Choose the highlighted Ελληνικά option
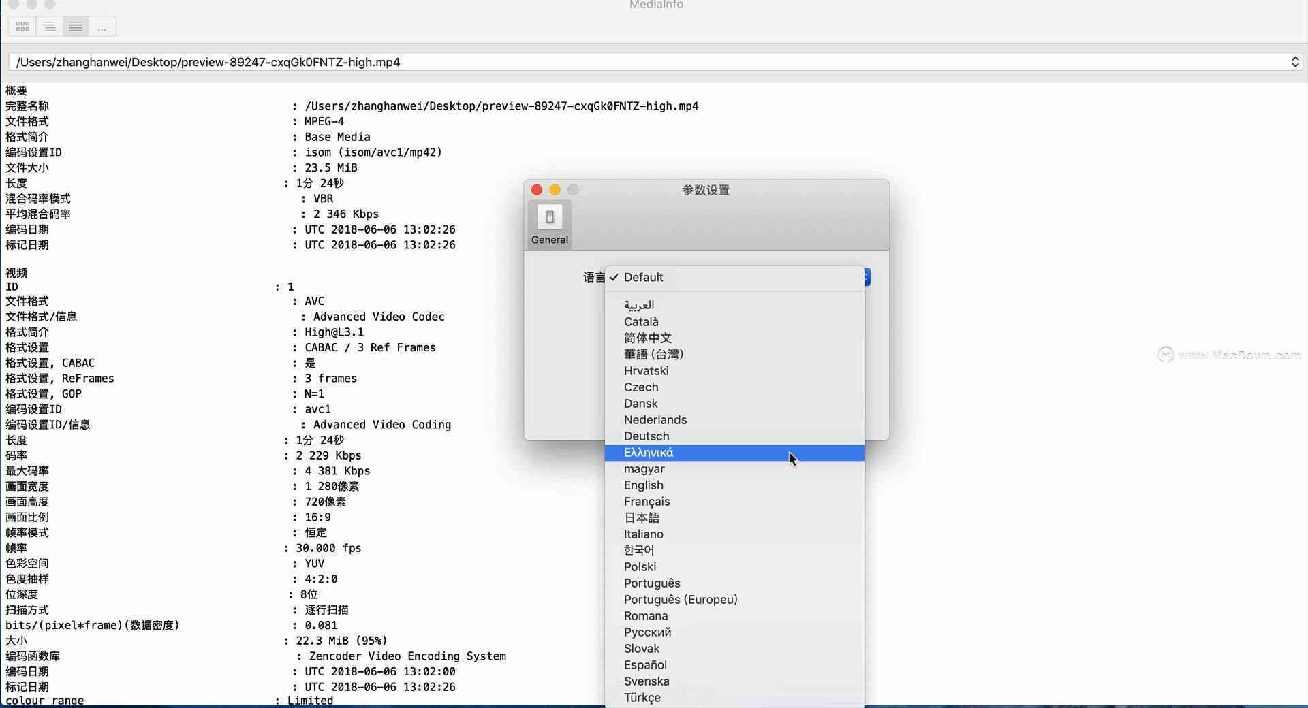This screenshot has height=708, width=1308. click(734, 453)
